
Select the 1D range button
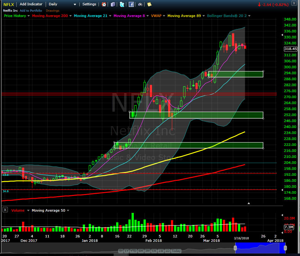coord(167,251)
